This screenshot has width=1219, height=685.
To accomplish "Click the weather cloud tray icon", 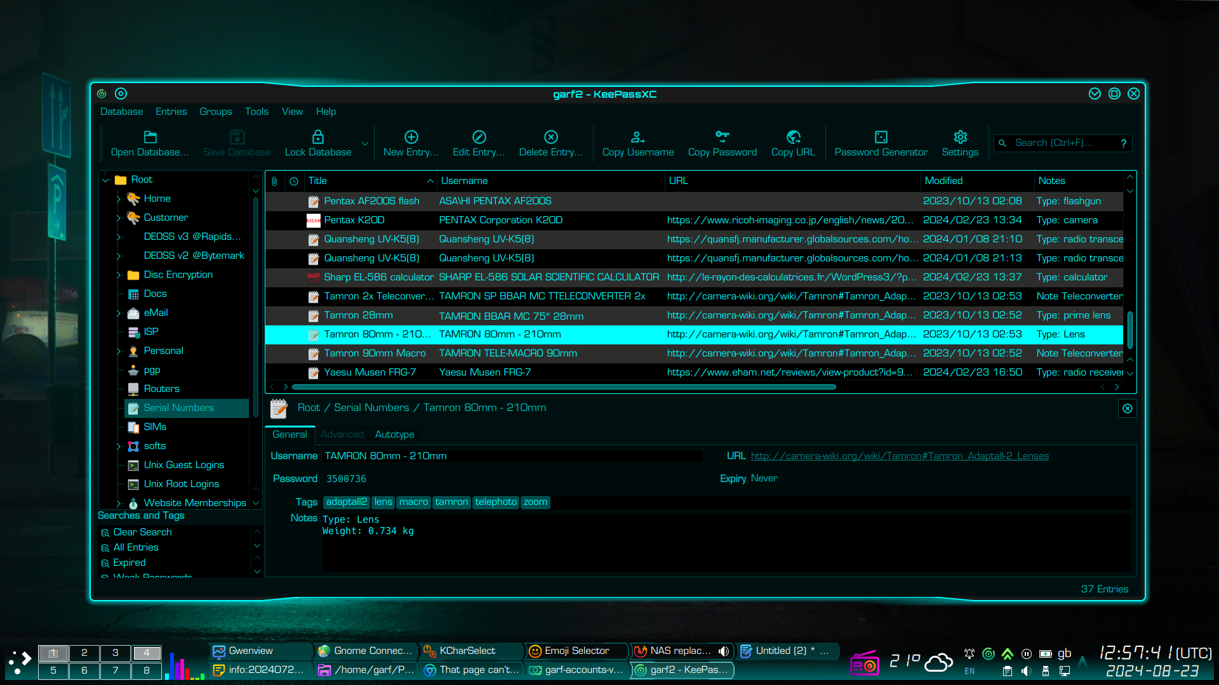I will pos(938,662).
